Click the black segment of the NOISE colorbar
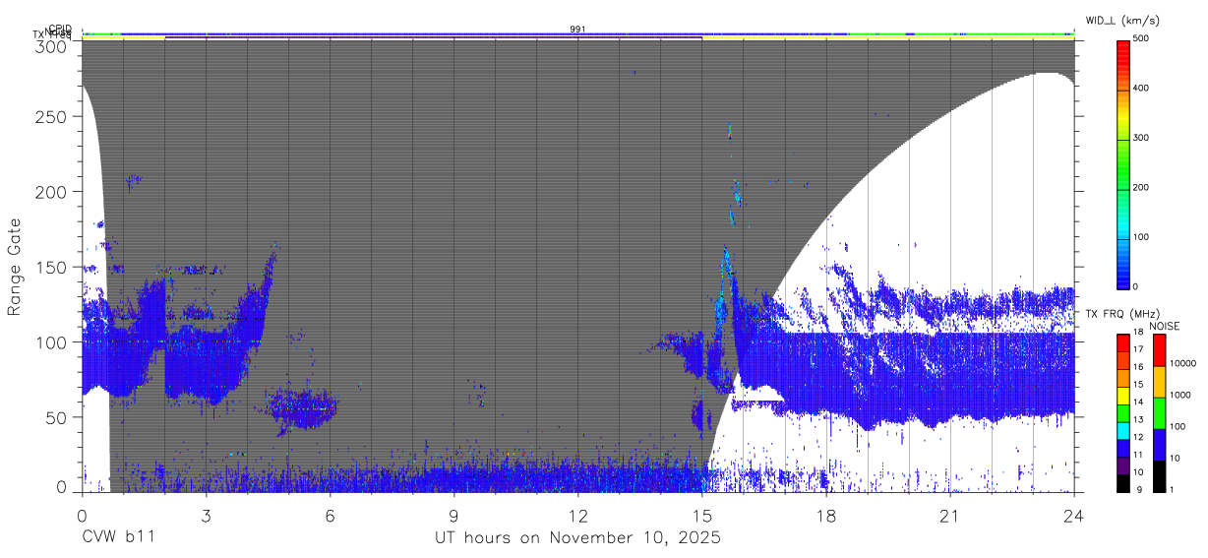The height and width of the screenshot is (558, 1208). (1159, 476)
